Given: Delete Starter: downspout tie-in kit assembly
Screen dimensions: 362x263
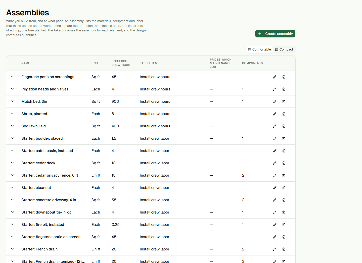Looking at the screenshot, I should pos(284,212).
